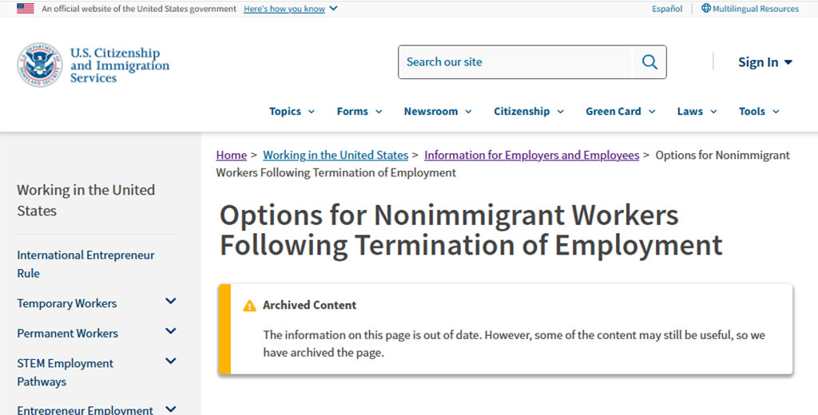818x415 pixels.
Task: Click the Home breadcrumb link
Action: coord(232,156)
